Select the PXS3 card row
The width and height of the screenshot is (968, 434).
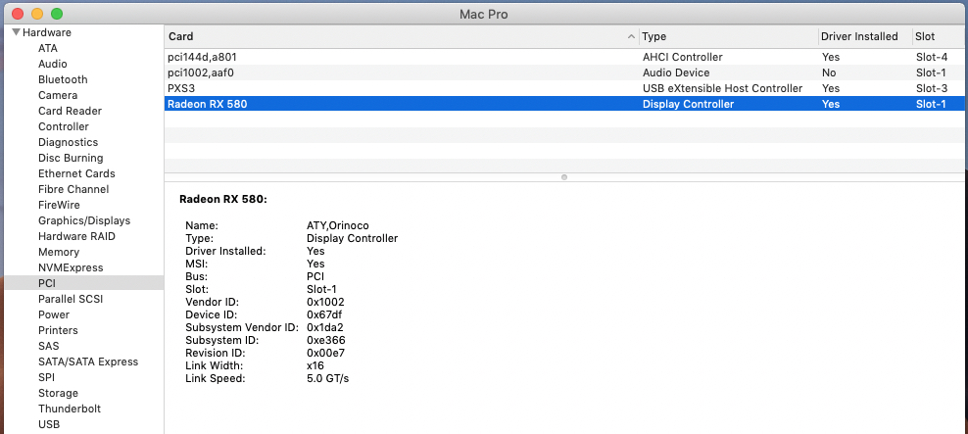[565, 88]
